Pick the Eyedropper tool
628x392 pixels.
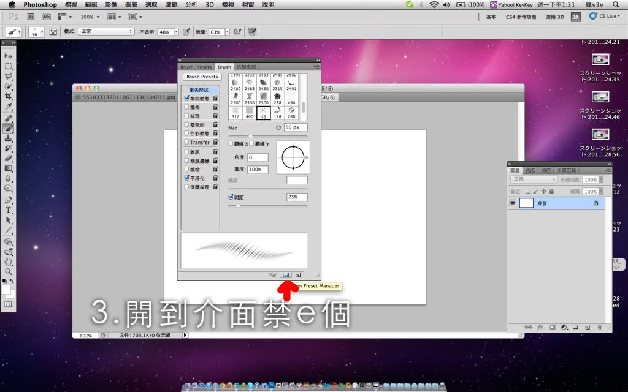[9, 107]
